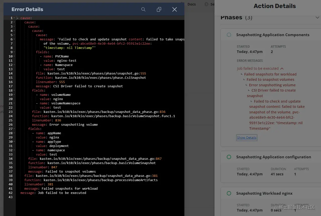Click 'message: Job failed to be executed' on line 42
Viewport: 321px width, 216px height.
click(x=53, y=193)
